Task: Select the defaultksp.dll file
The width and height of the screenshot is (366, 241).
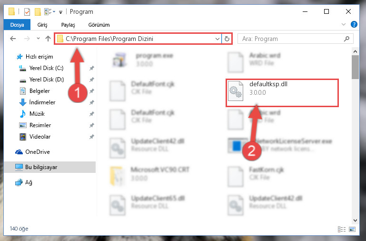Action: pyautogui.click(x=282, y=93)
